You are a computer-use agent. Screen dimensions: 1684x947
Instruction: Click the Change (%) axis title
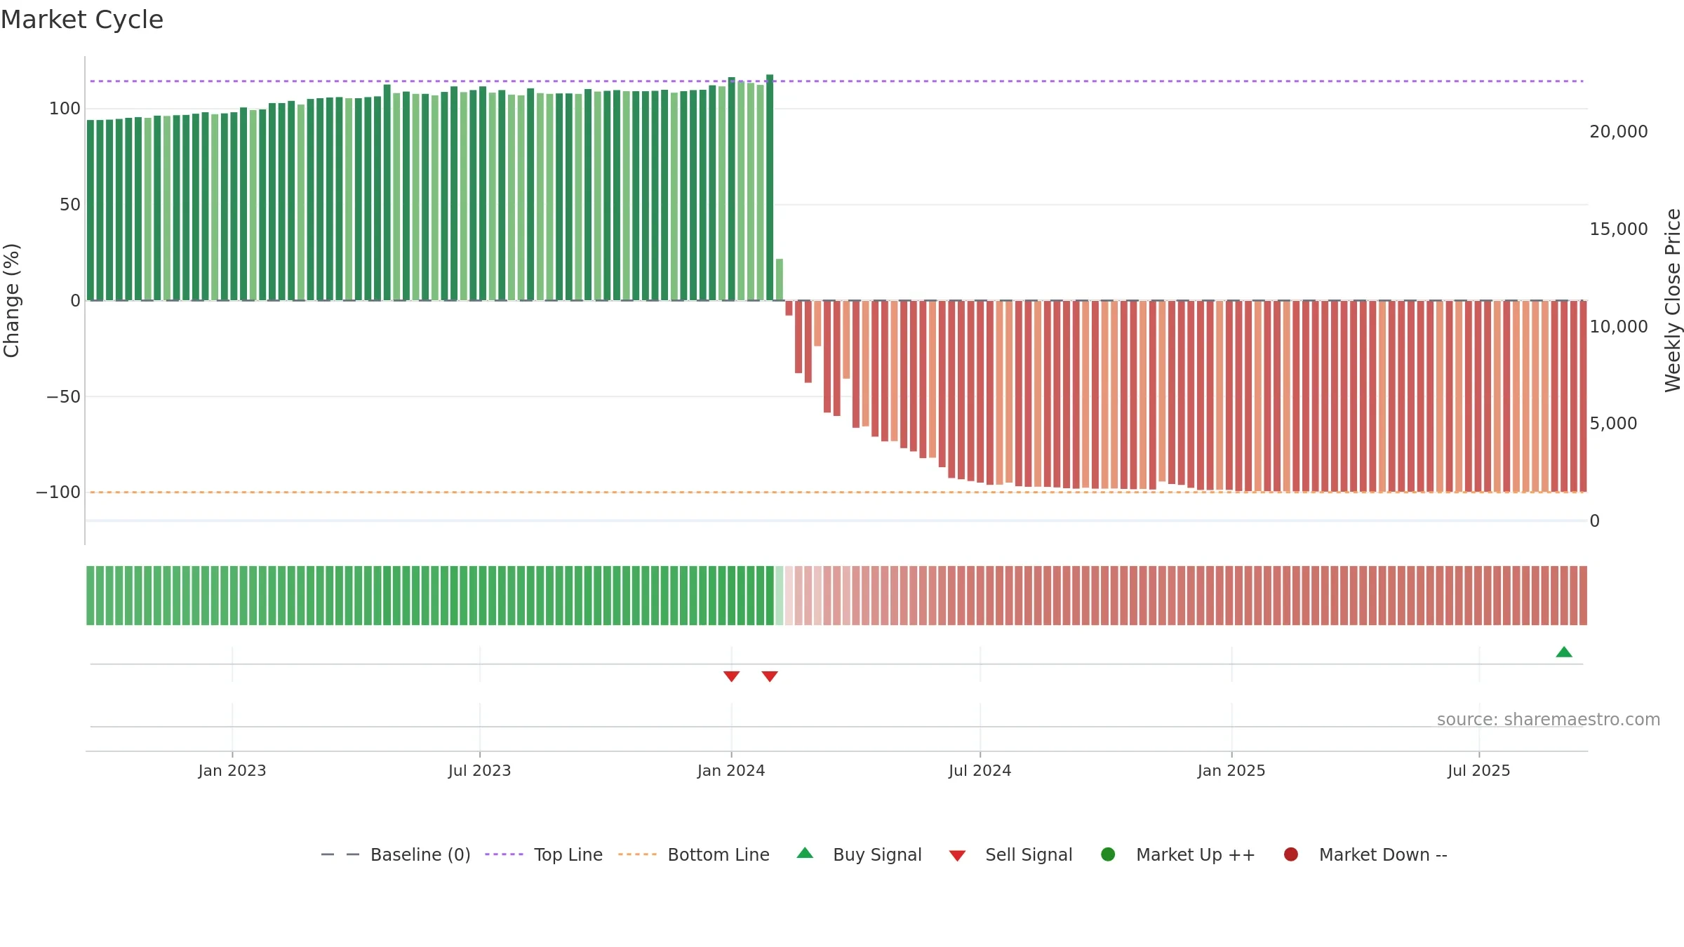(x=12, y=300)
